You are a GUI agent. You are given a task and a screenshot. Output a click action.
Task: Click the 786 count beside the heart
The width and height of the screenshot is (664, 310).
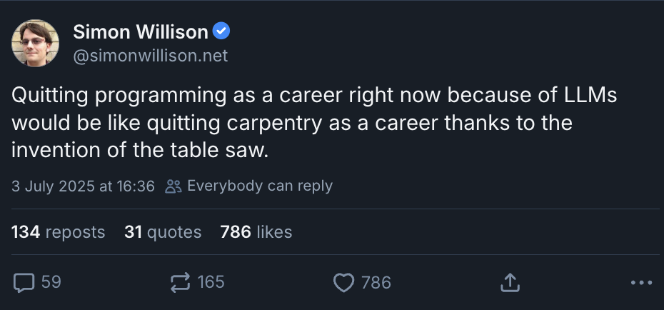tap(376, 283)
